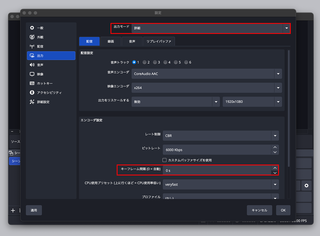Open アクセシビリティ accessibility icon page
This screenshot has height=236, width=320.
(x=32, y=93)
